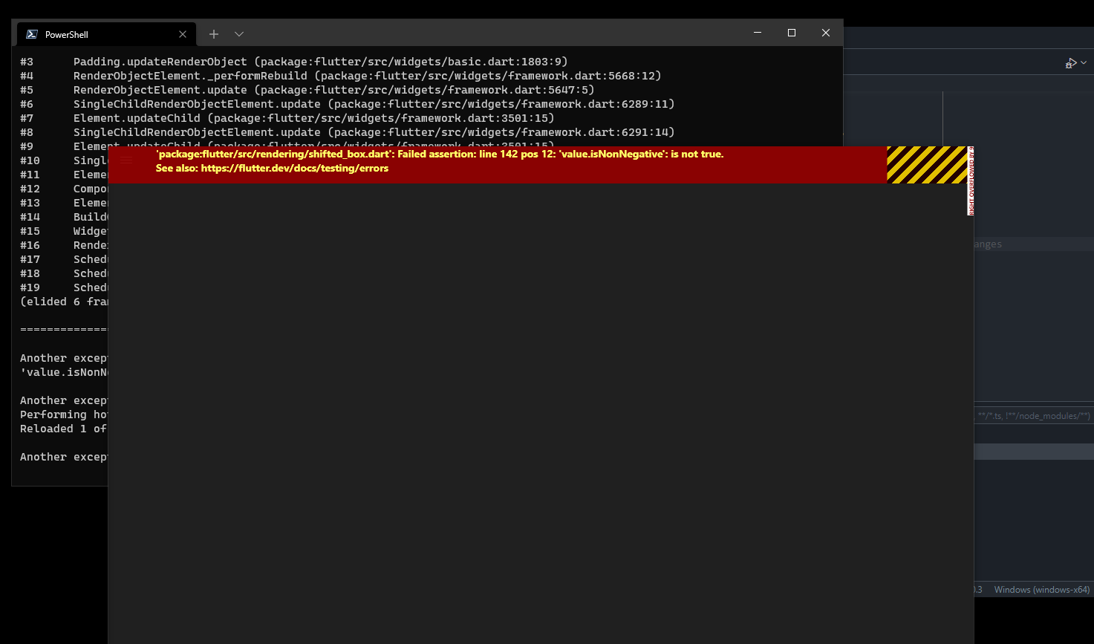Click stack frame #5 'RenderObjectElement.update' line
Image resolution: width=1094 pixels, height=644 pixels.
pos(307,90)
